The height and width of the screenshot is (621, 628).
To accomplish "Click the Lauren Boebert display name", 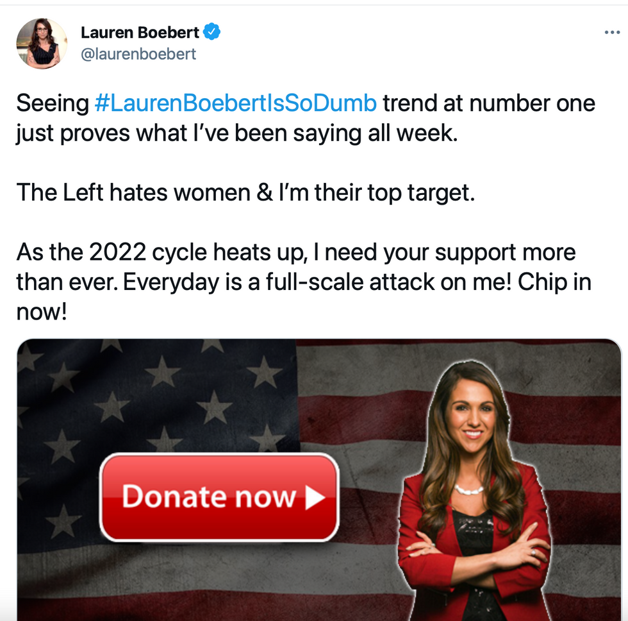I will pos(140,32).
